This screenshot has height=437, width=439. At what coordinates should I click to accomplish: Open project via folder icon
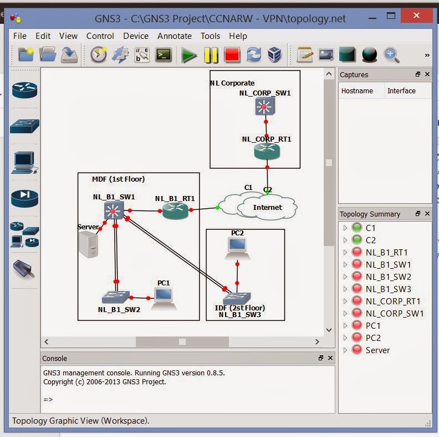48,54
